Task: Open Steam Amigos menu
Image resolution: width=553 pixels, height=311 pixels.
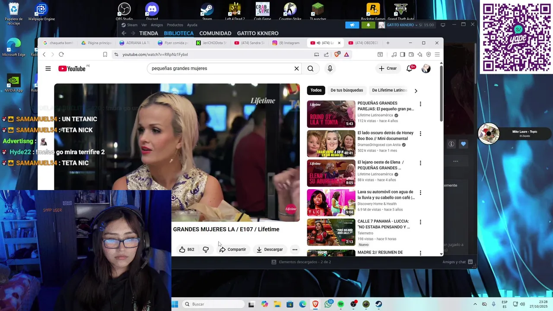Action: click(x=157, y=25)
